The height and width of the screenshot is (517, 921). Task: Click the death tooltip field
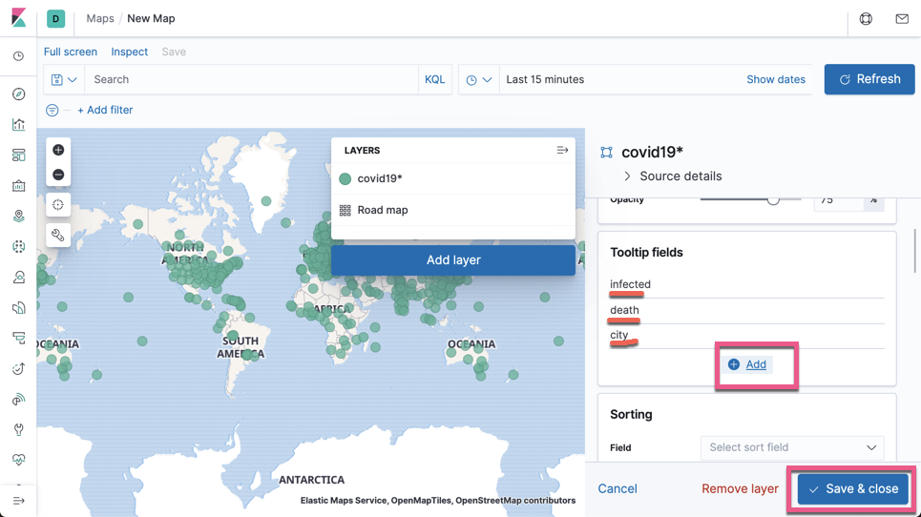click(624, 310)
